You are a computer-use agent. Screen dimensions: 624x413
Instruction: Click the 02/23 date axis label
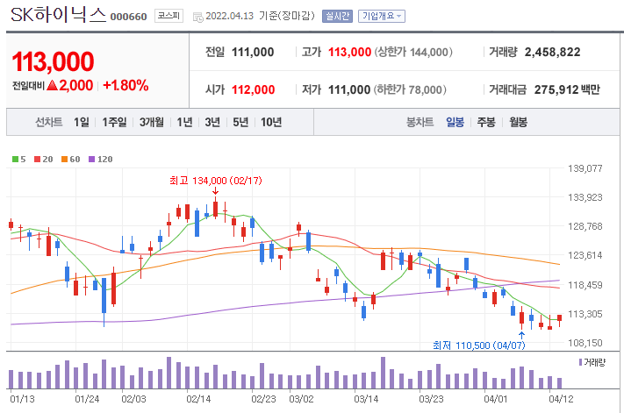(x=263, y=399)
